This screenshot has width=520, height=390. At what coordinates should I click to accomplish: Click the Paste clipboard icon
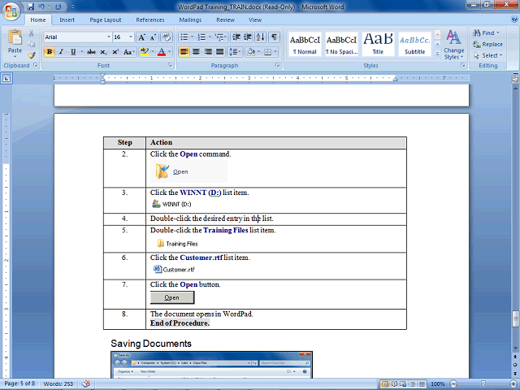tap(15, 37)
